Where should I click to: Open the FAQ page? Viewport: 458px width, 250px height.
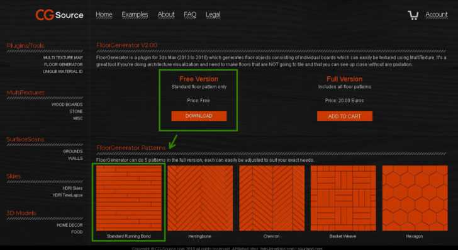coord(190,14)
